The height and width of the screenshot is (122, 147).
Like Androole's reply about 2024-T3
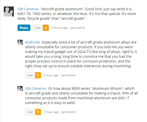30,75
